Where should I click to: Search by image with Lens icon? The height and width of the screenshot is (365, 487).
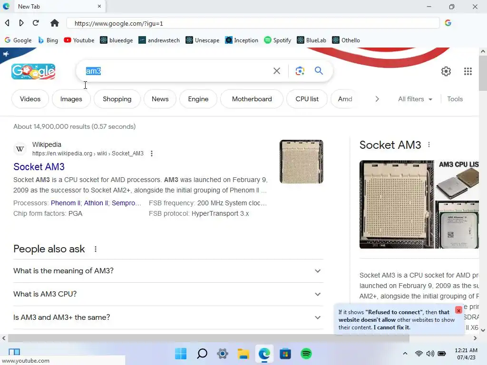click(300, 71)
